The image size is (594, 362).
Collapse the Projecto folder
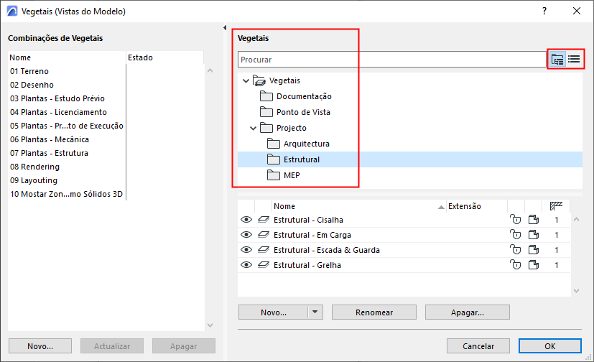(x=254, y=129)
